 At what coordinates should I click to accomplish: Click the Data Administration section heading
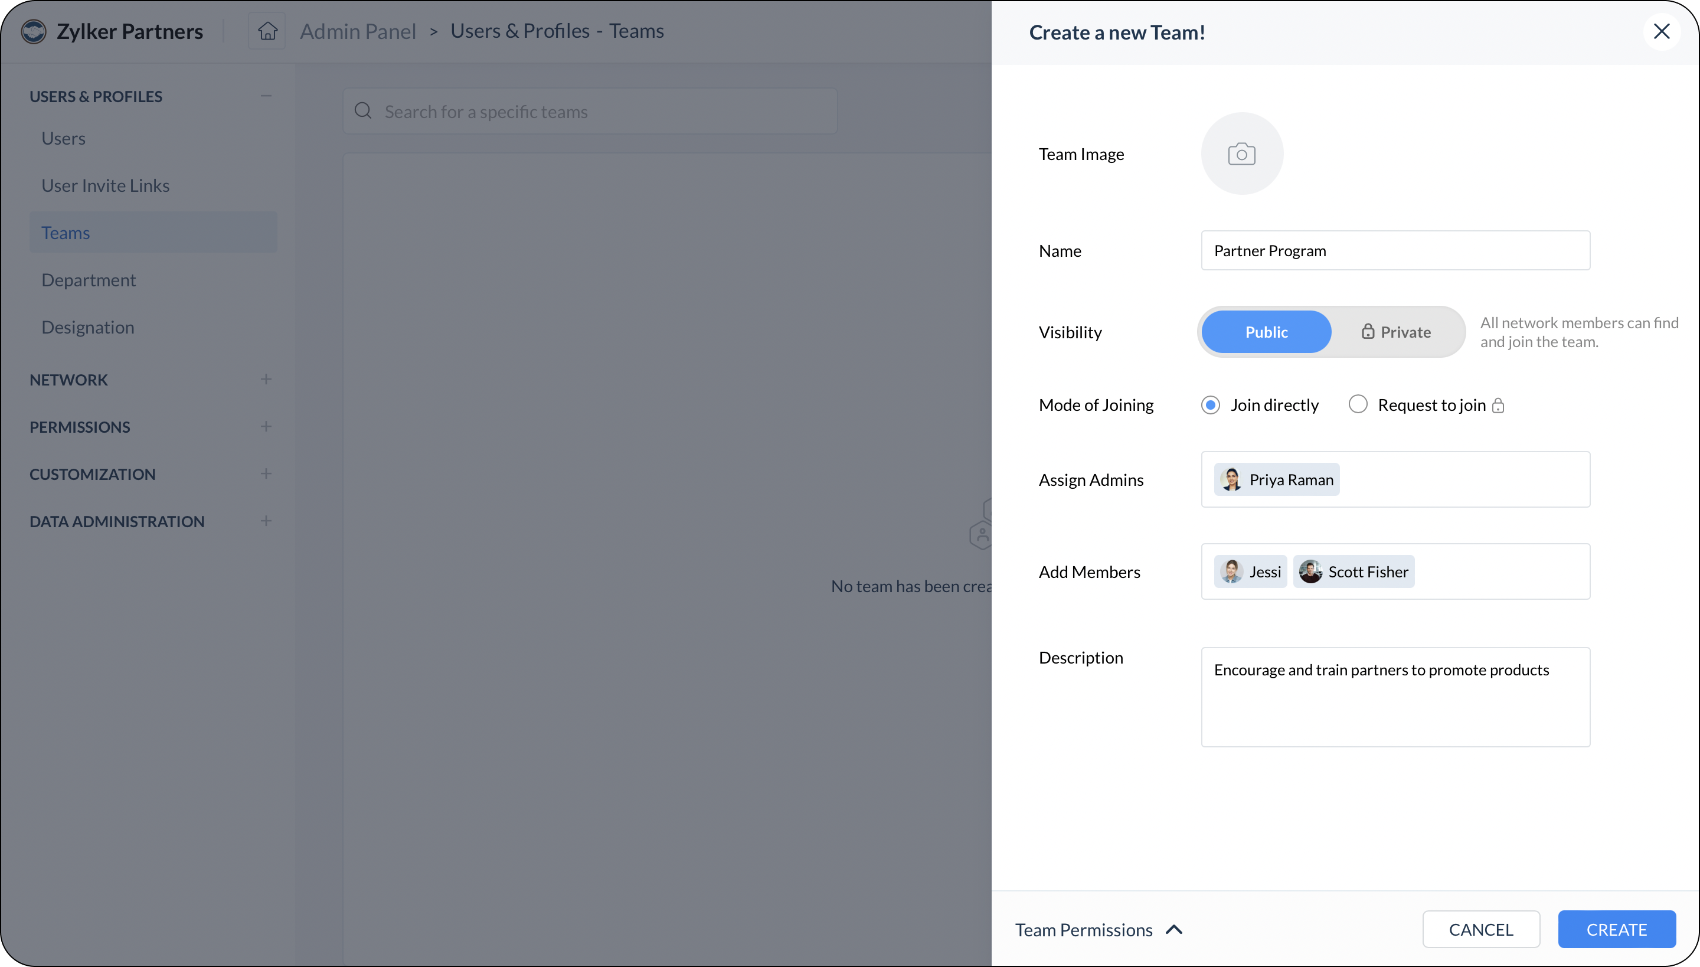117,521
